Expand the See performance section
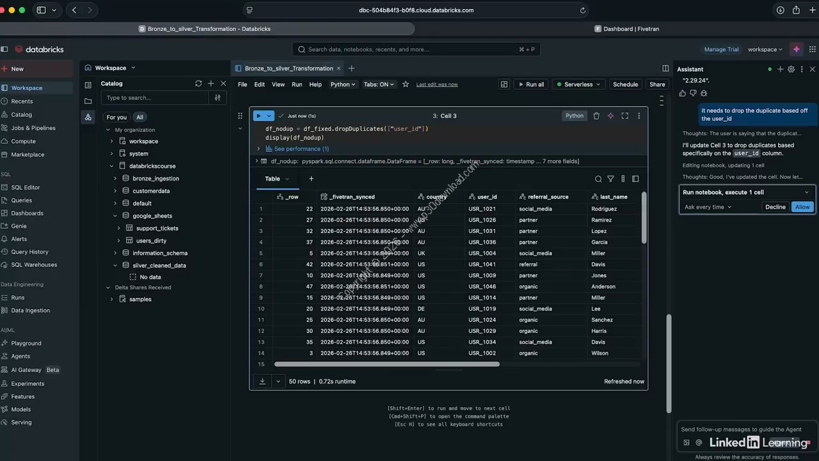Image resolution: width=819 pixels, height=461 pixels. pos(258,149)
